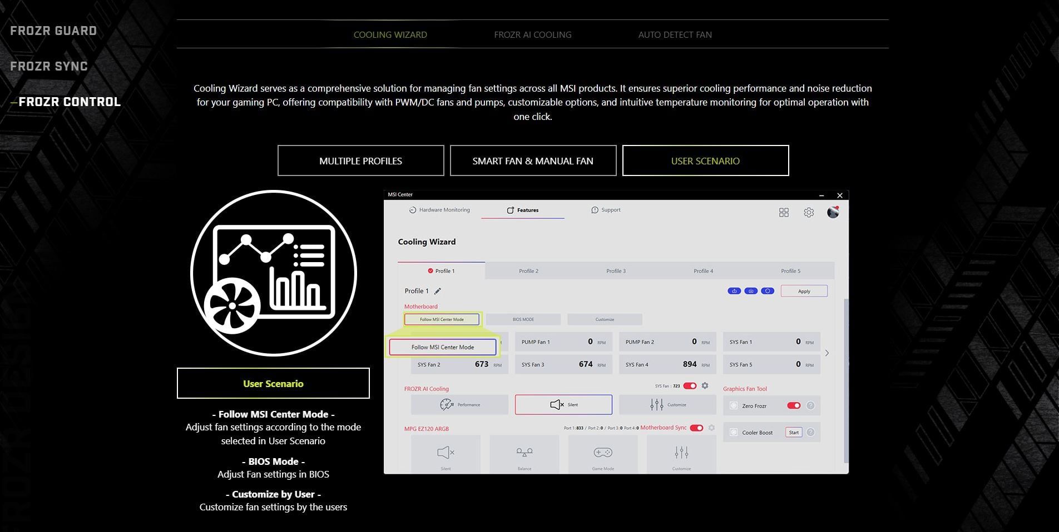Open the MSI Center settings gear
Viewport: 1059px width, 532px height.
[809, 213]
